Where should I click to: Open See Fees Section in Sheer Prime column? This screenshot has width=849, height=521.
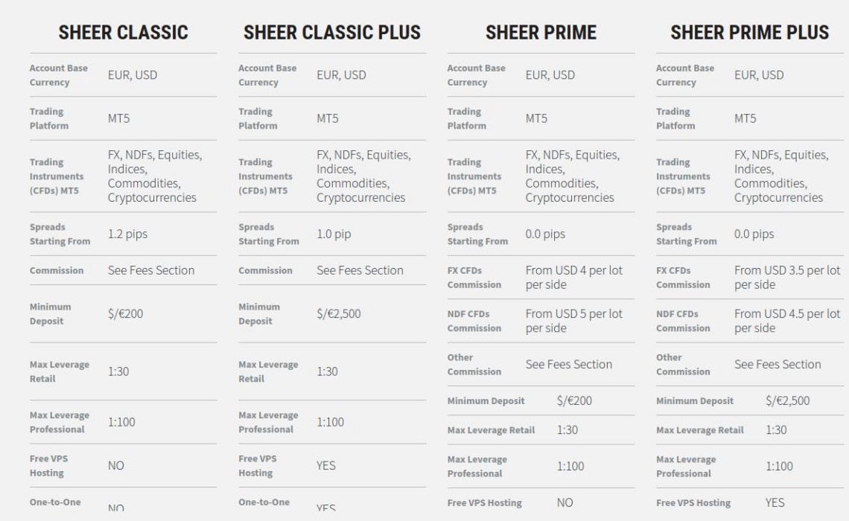click(569, 365)
